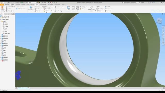
Task: Click the Switch windows icon
Action: (77, 7)
